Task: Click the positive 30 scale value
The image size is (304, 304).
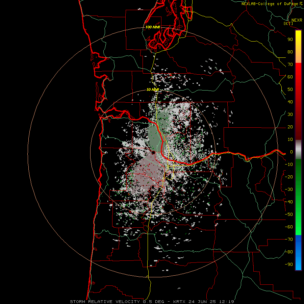Action: pos(290,115)
